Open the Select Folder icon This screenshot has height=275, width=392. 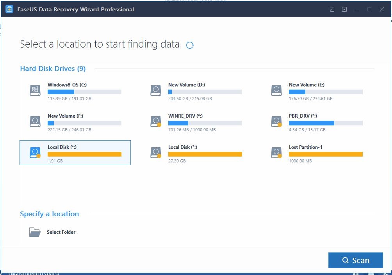click(35, 232)
